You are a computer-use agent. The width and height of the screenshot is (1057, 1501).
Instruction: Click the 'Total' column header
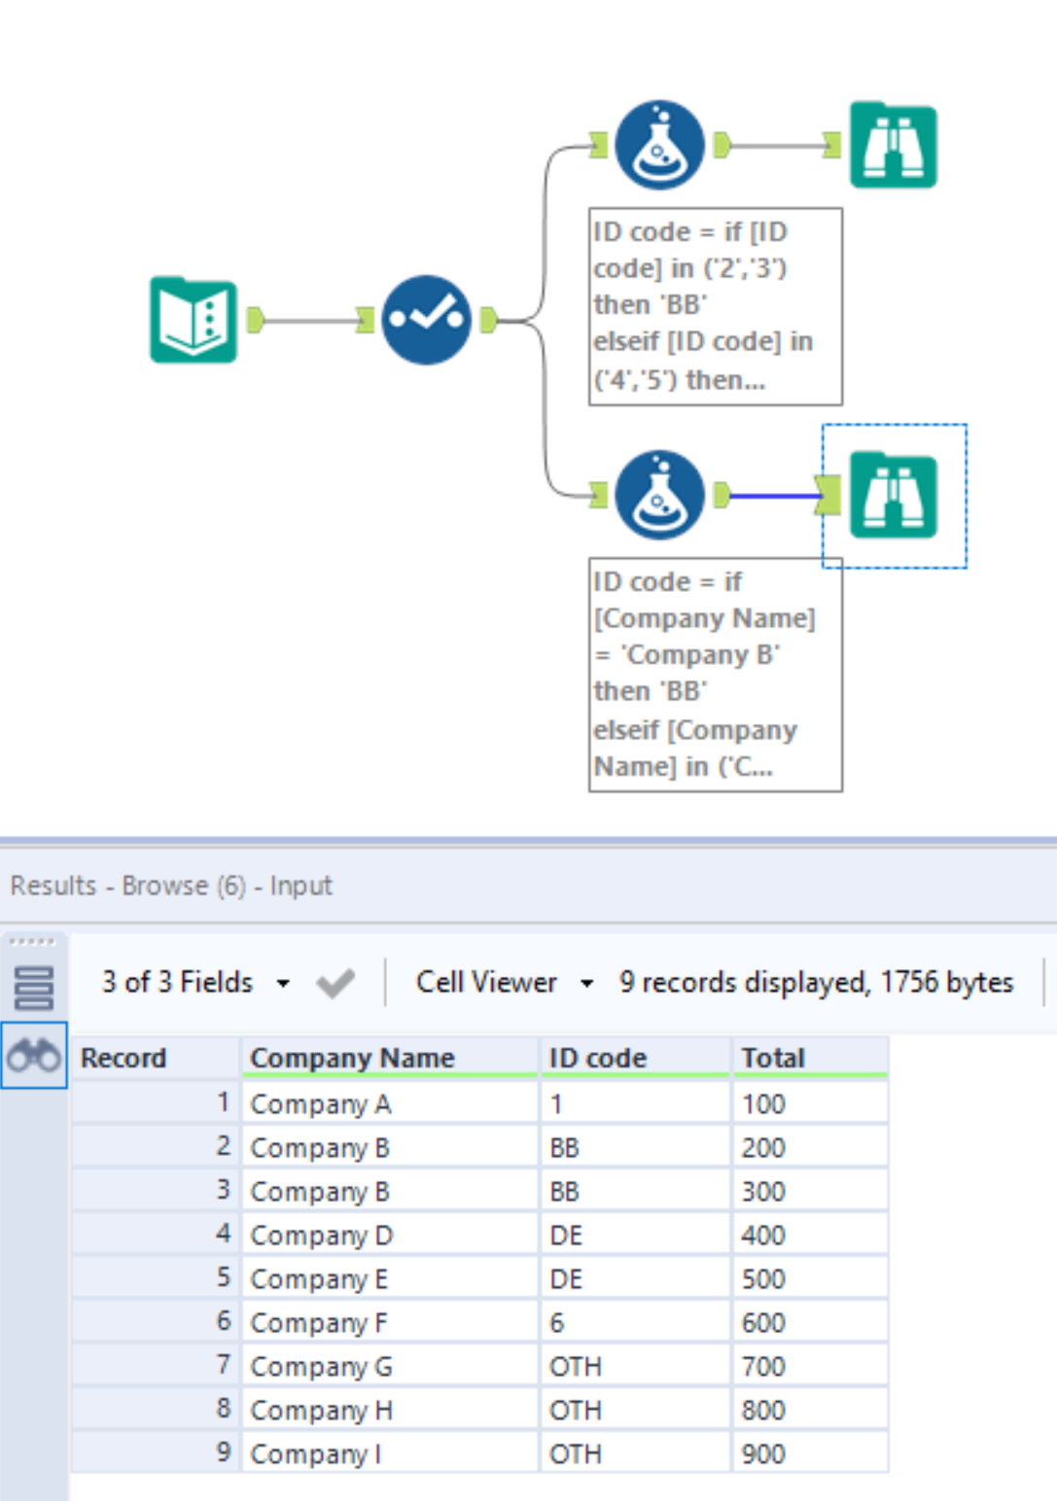point(774,1059)
